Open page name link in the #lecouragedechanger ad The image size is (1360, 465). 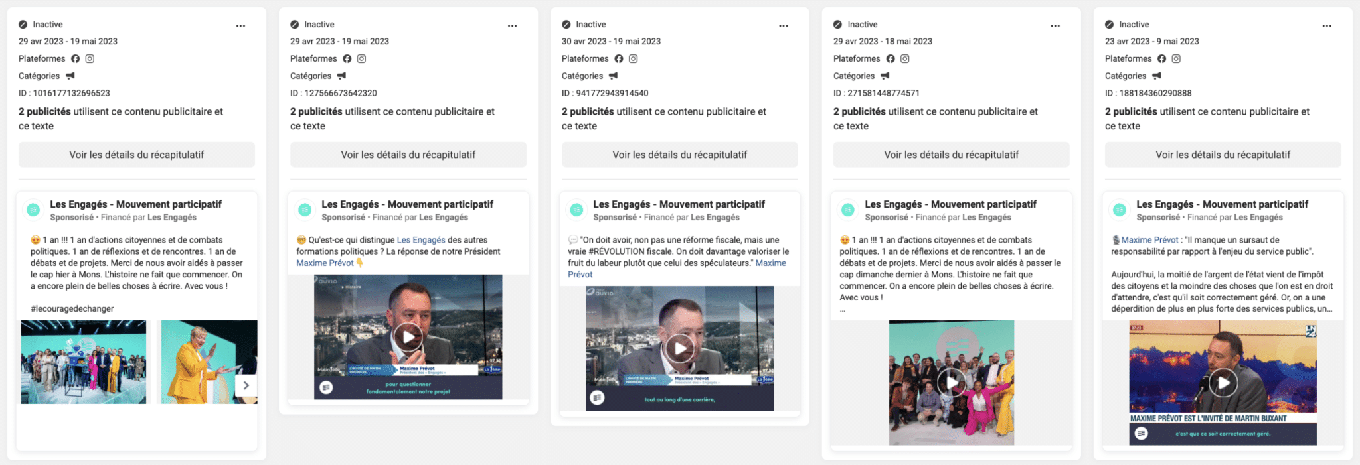coord(135,204)
